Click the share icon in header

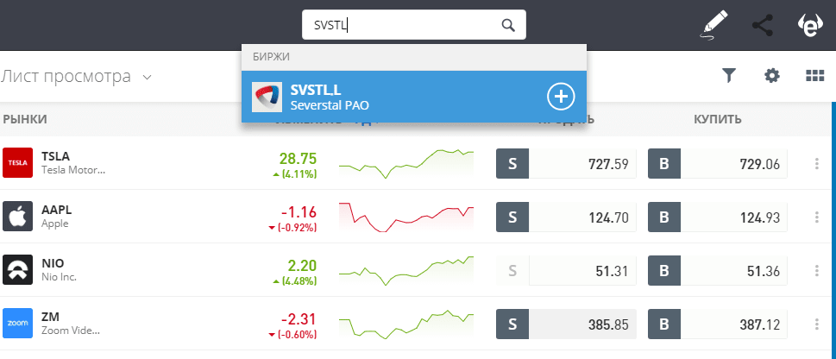pos(763,25)
